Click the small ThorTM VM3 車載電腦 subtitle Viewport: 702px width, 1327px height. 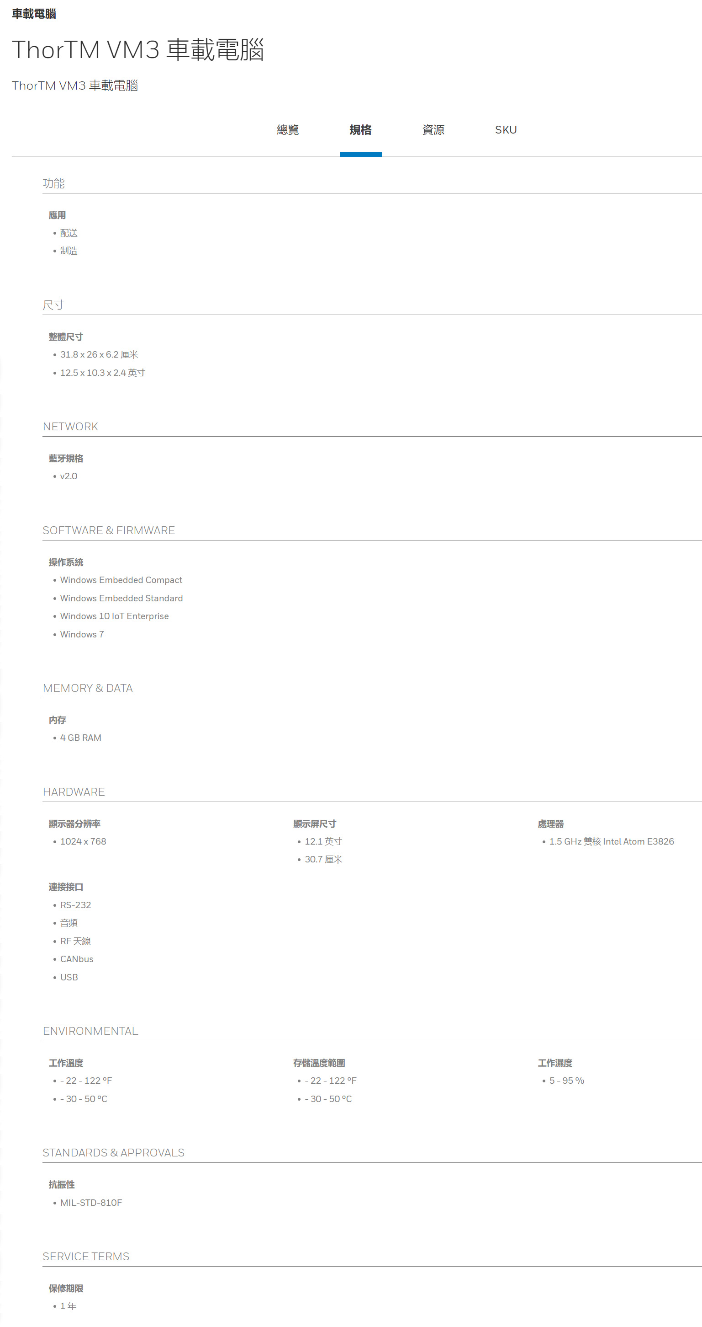(x=75, y=86)
